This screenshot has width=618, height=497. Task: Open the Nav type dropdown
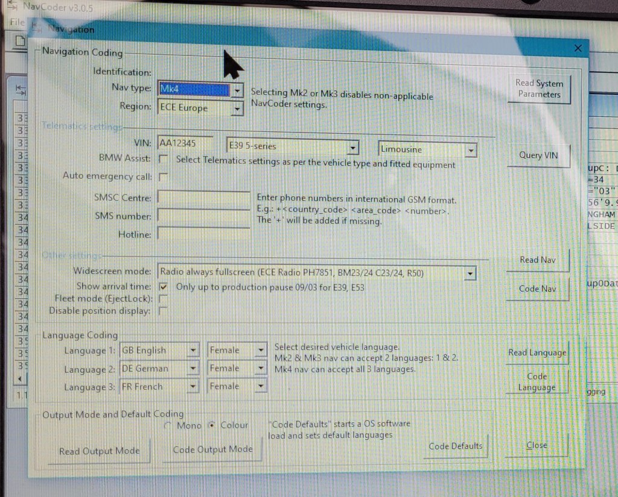click(x=237, y=91)
